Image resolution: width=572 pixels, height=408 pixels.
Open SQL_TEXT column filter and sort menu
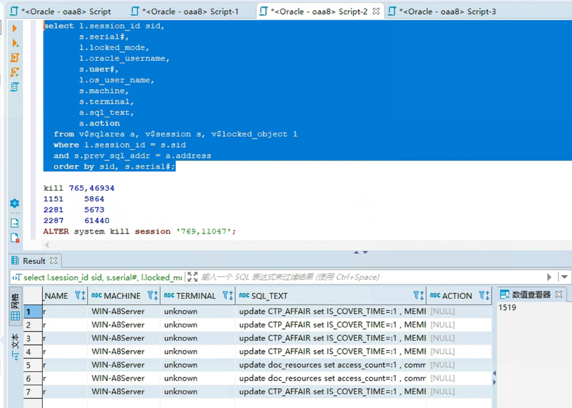(x=419, y=296)
